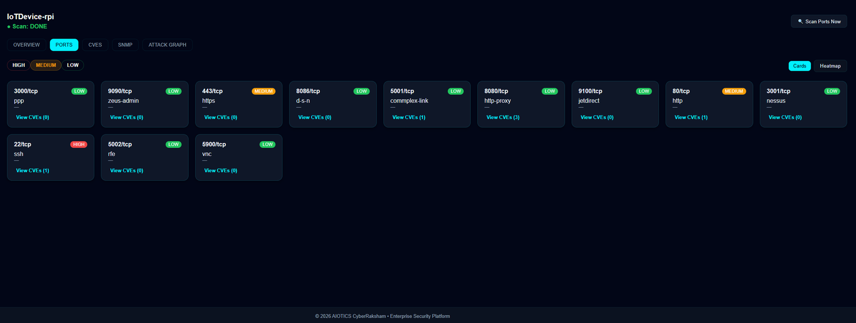Screen dimensions: 856x323
Task: View CVEs for port 80/tcp http
Action: [x=691, y=117]
